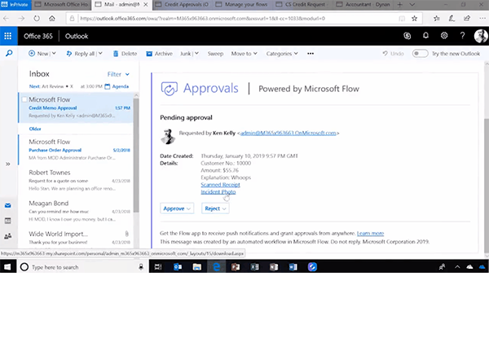489x342 pixels.
Task: Open the Approve dropdown
Action: click(177, 208)
